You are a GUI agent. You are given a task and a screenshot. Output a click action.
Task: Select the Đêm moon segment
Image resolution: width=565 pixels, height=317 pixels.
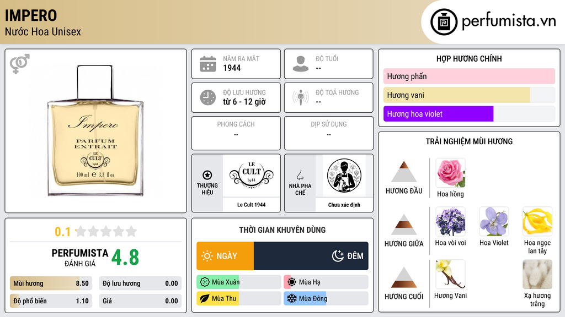click(311, 256)
